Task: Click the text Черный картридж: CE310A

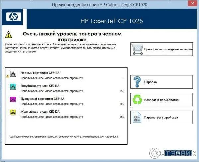Action: click(40, 73)
